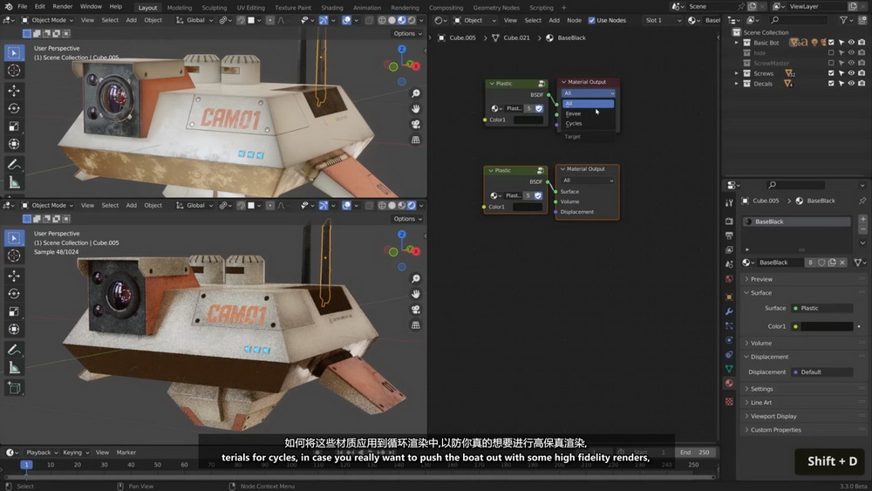Uncheck the Use Nodes checkbox
The height and width of the screenshot is (491, 872).
[x=591, y=20]
